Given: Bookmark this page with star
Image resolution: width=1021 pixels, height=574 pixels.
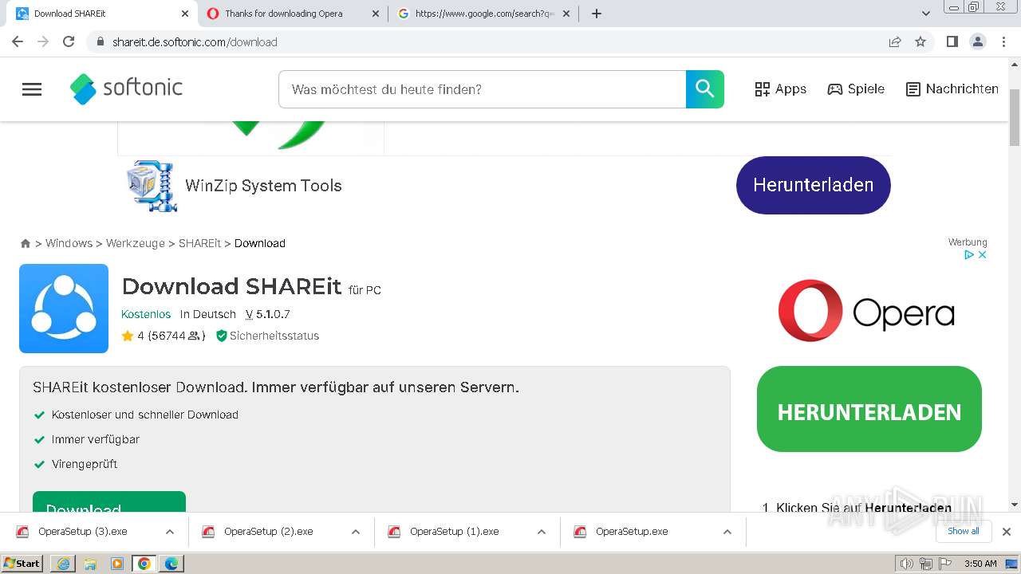Looking at the screenshot, I should (920, 41).
